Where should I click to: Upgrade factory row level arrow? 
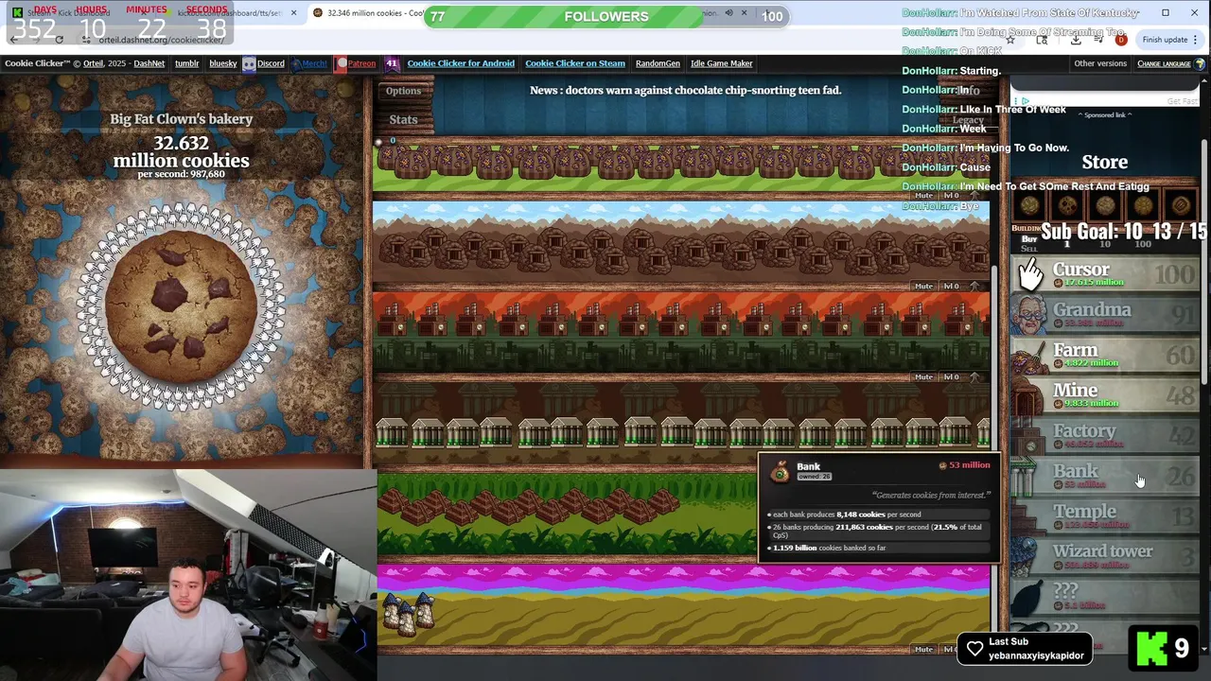[x=974, y=376]
